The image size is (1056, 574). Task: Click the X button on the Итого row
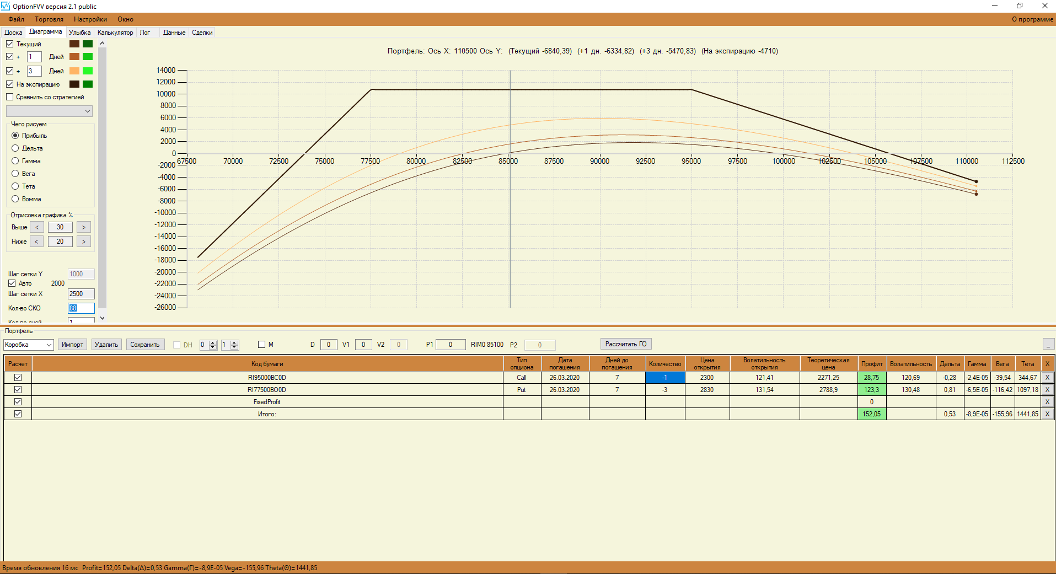point(1047,414)
